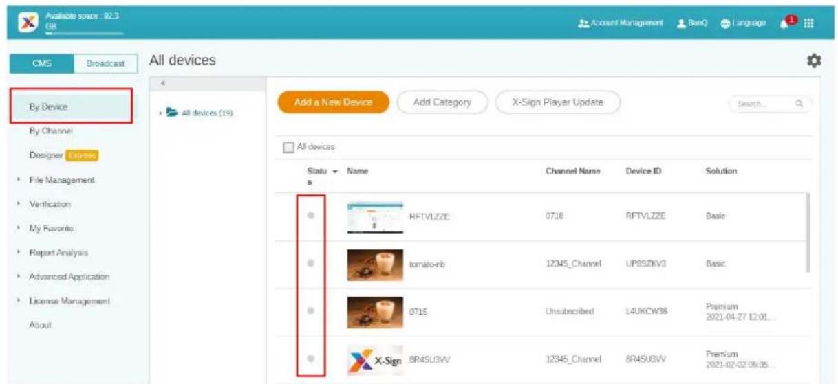Click Unsubscribed channel cell

click(569, 311)
